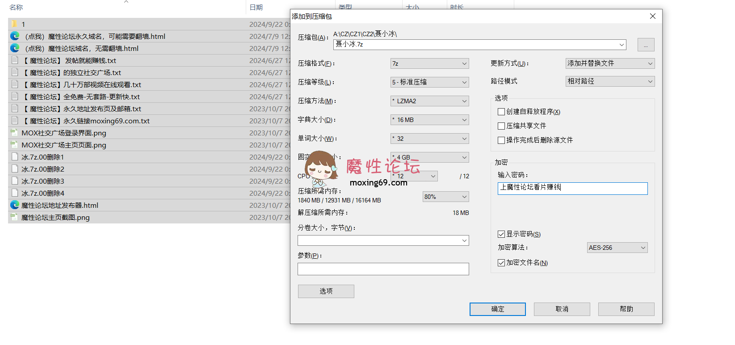Open the 压缩格式 dropdown showing 7z
The image size is (735, 345).
429,63
